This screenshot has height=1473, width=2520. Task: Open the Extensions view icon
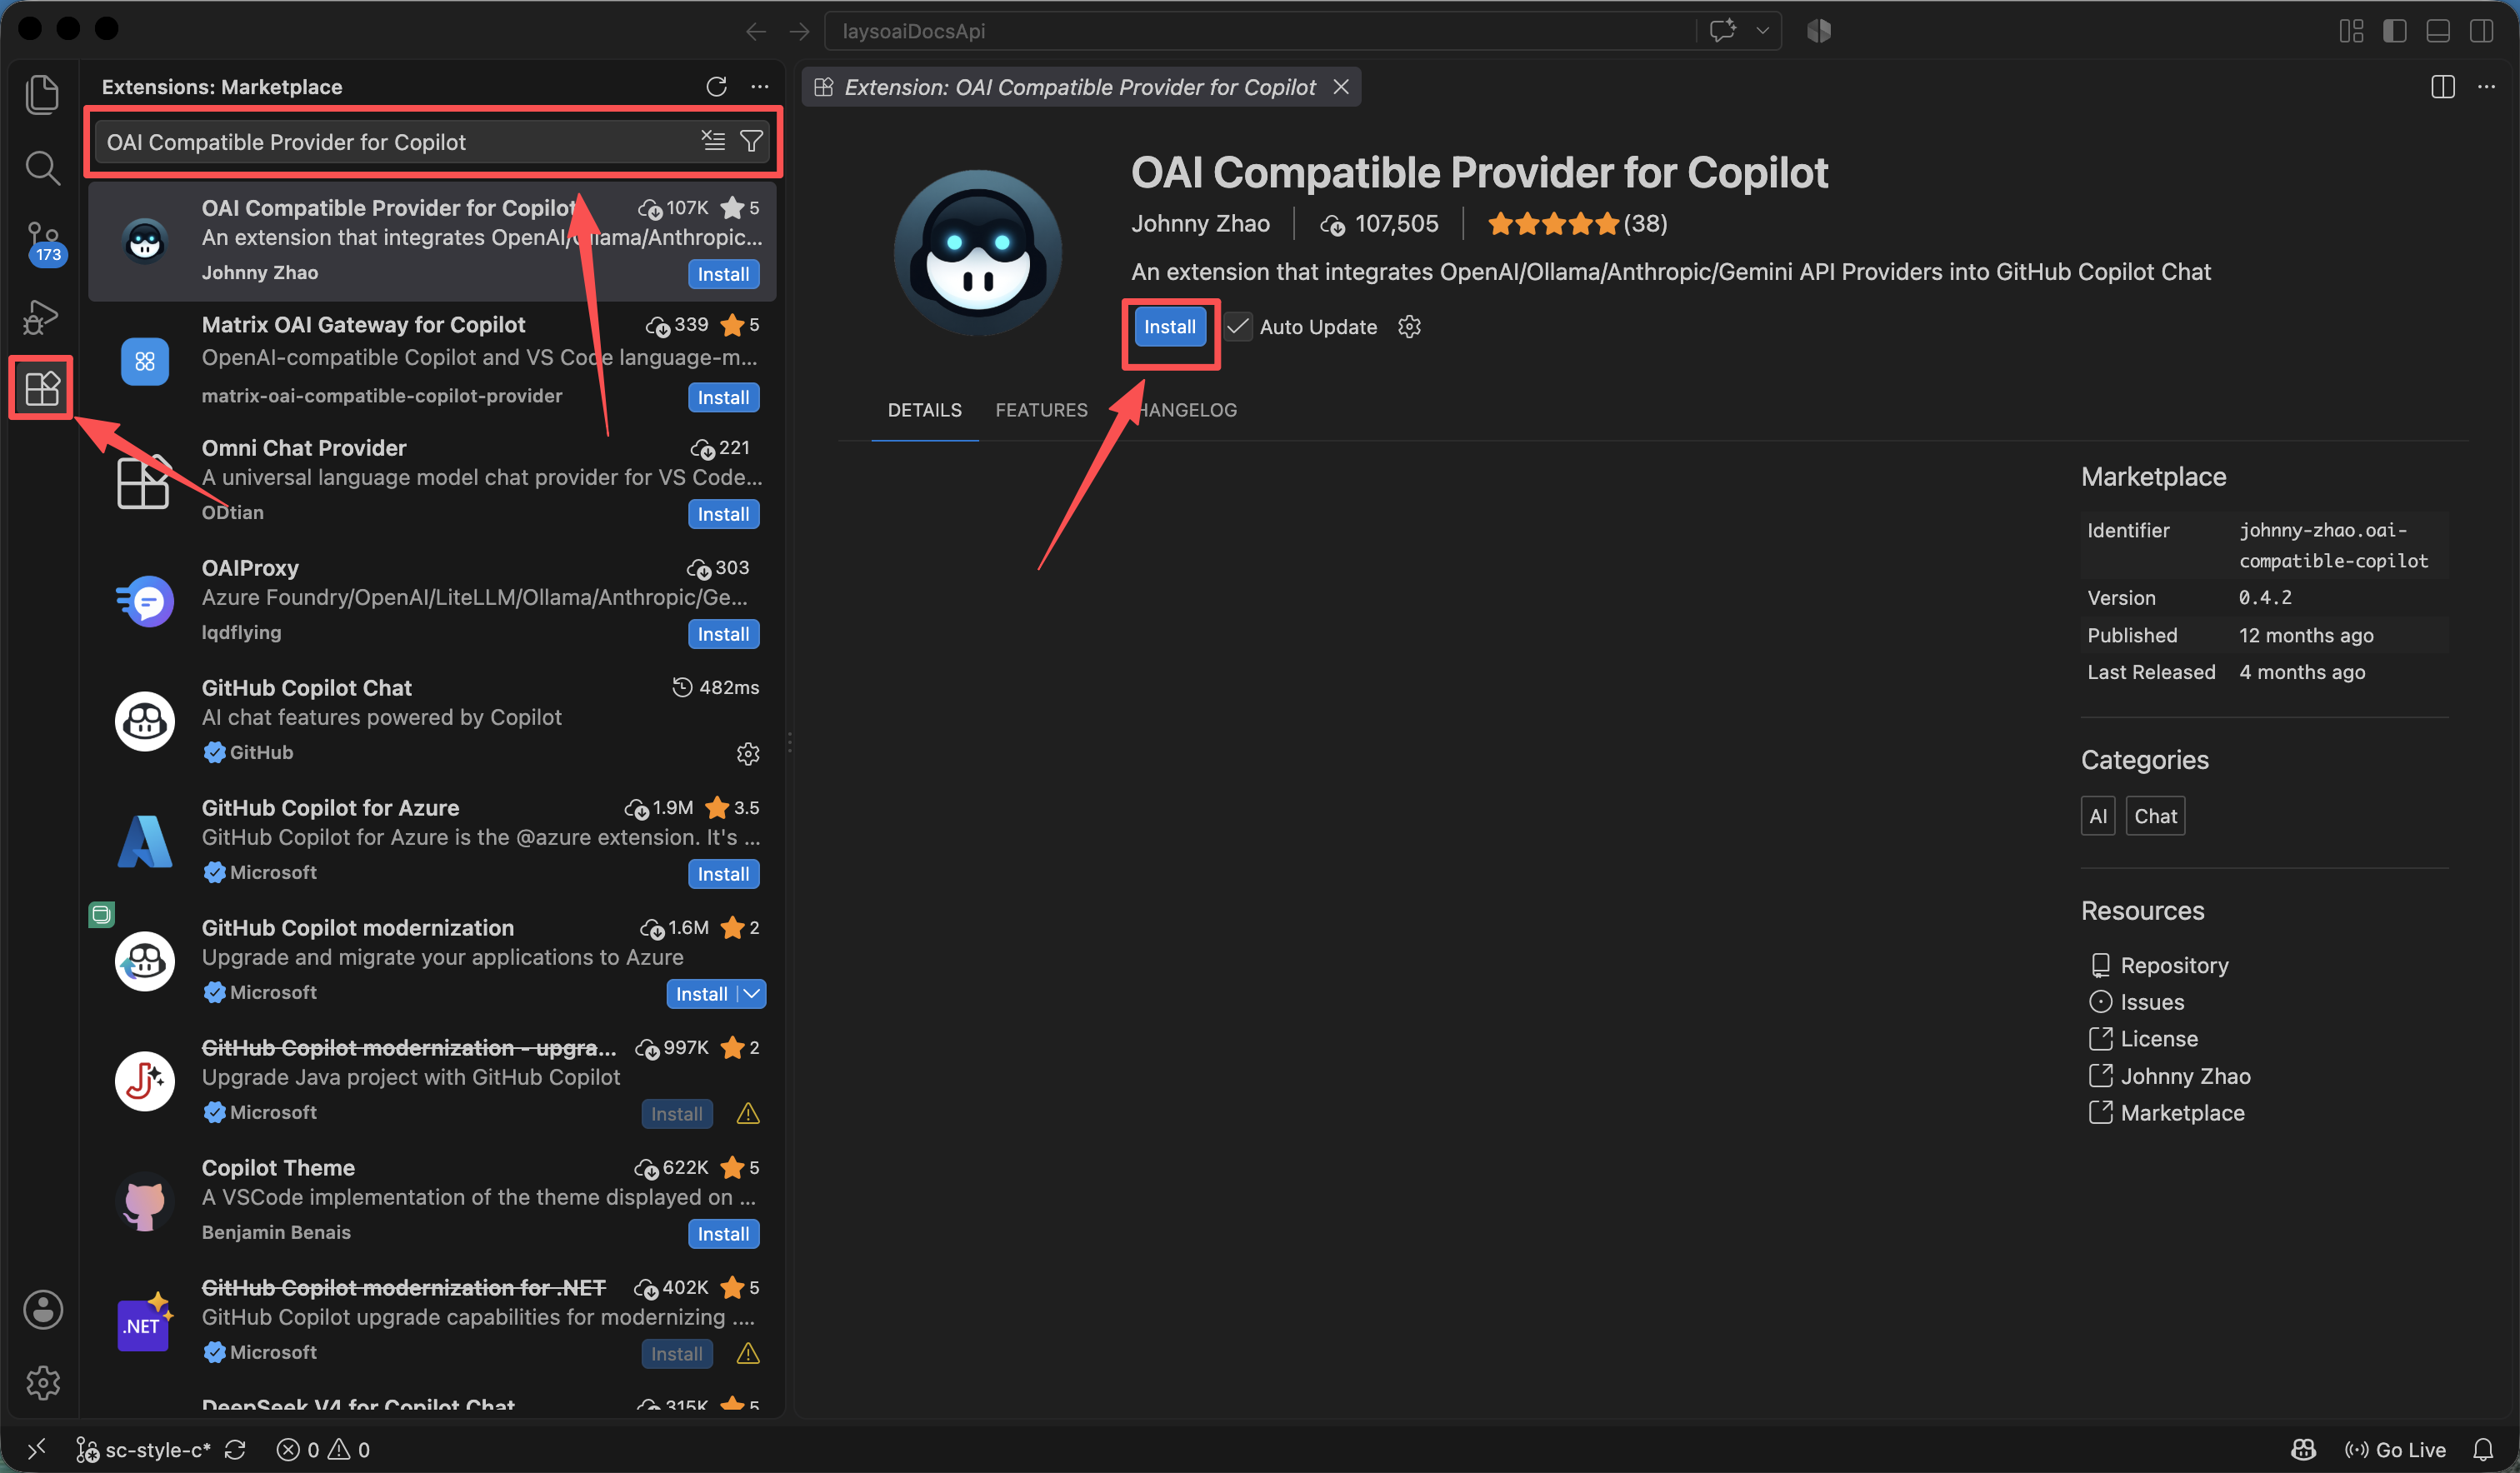[42, 388]
